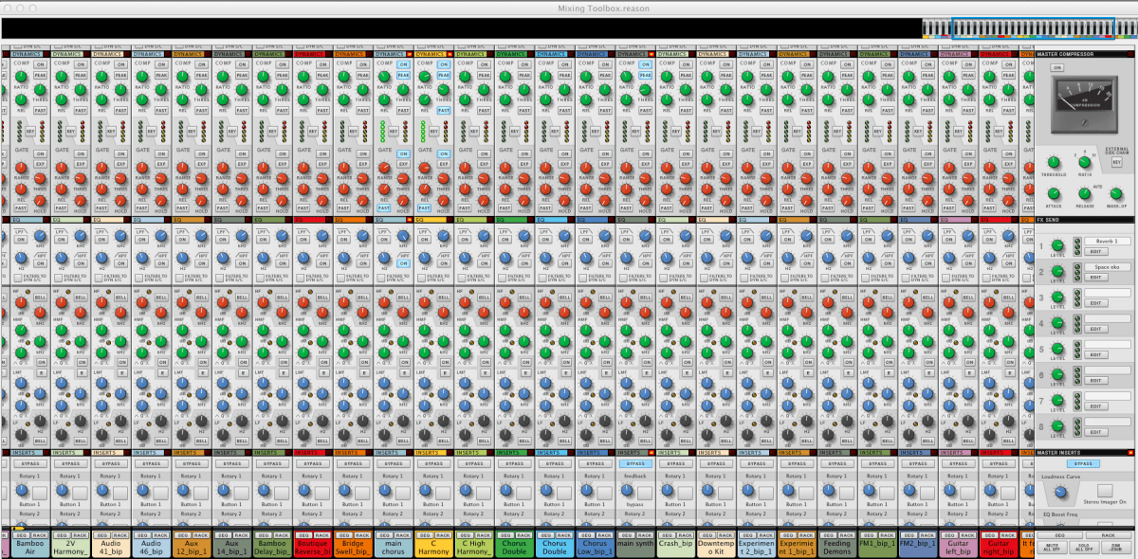The height and width of the screenshot is (559, 1138).
Task: Click the Reverb 1 FX send name field
Action: (1107, 242)
